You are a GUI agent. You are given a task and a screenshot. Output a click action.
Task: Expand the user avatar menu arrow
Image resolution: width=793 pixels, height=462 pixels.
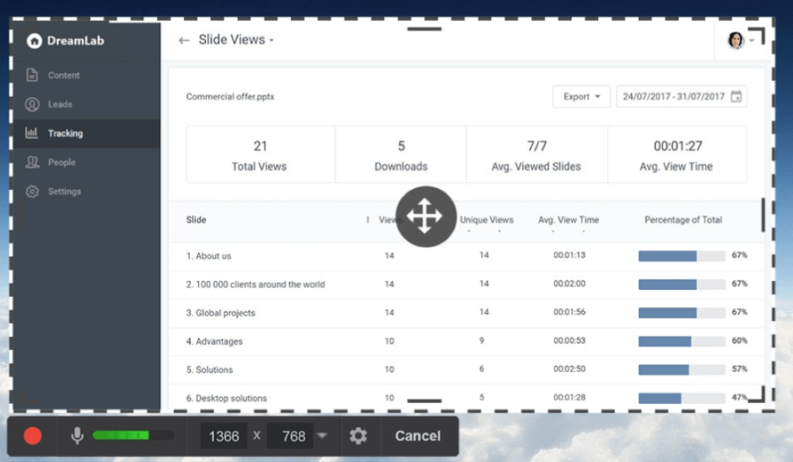[752, 40]
